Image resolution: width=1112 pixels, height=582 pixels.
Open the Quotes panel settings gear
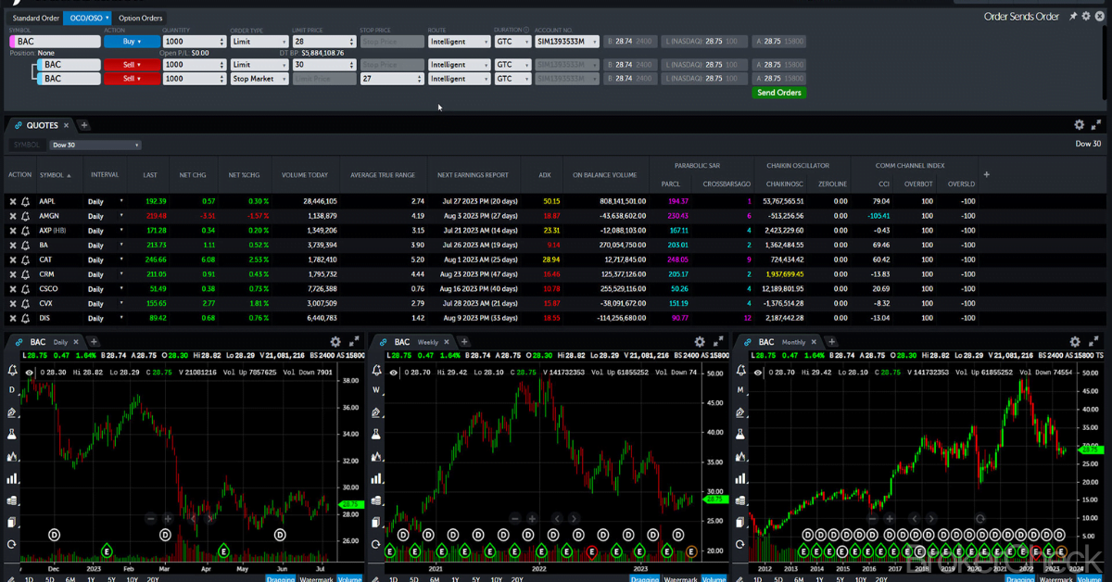(x=1078, y=124)
